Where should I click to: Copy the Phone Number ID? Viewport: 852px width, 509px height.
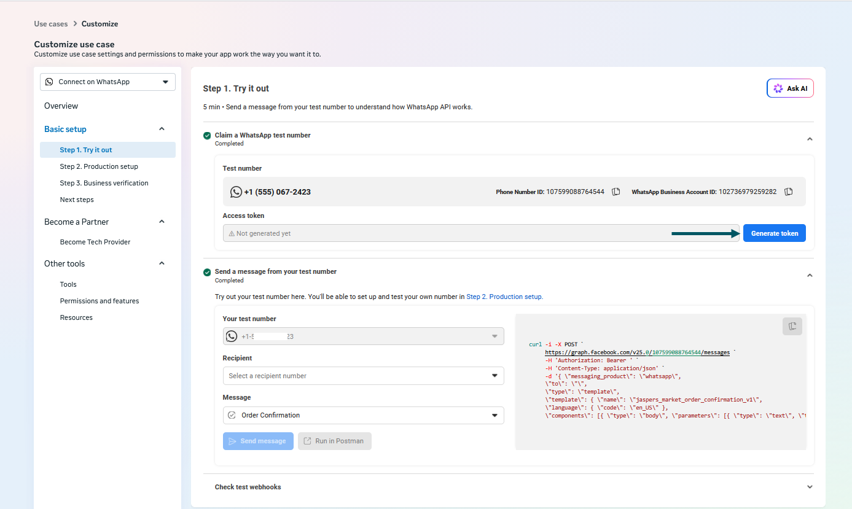(x=616, y=192)
